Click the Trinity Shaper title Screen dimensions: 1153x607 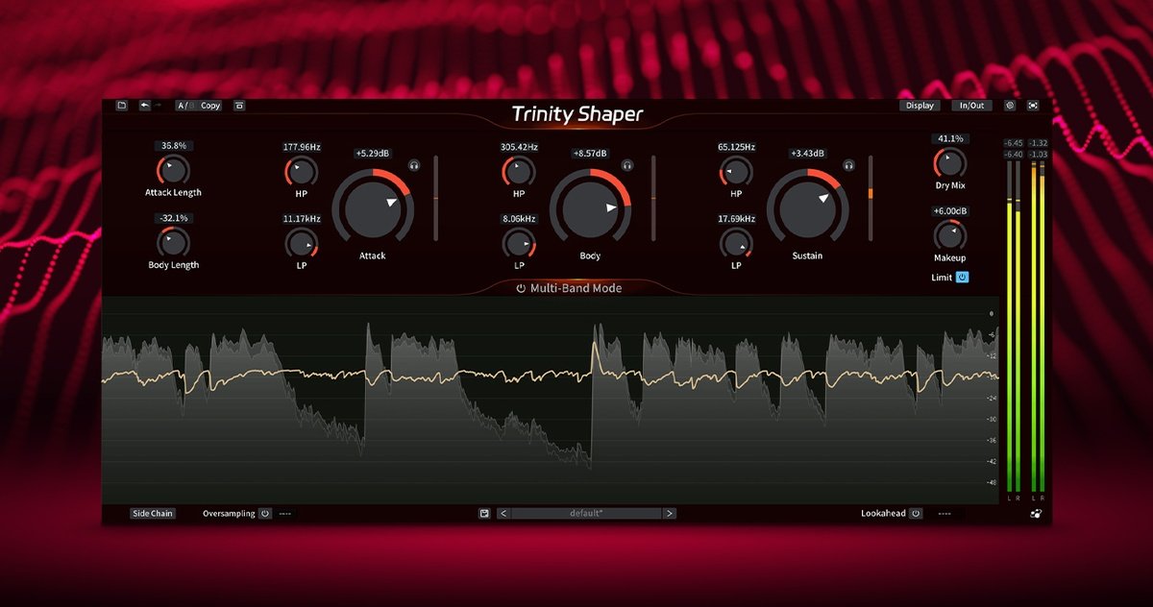tap(577, 114)
